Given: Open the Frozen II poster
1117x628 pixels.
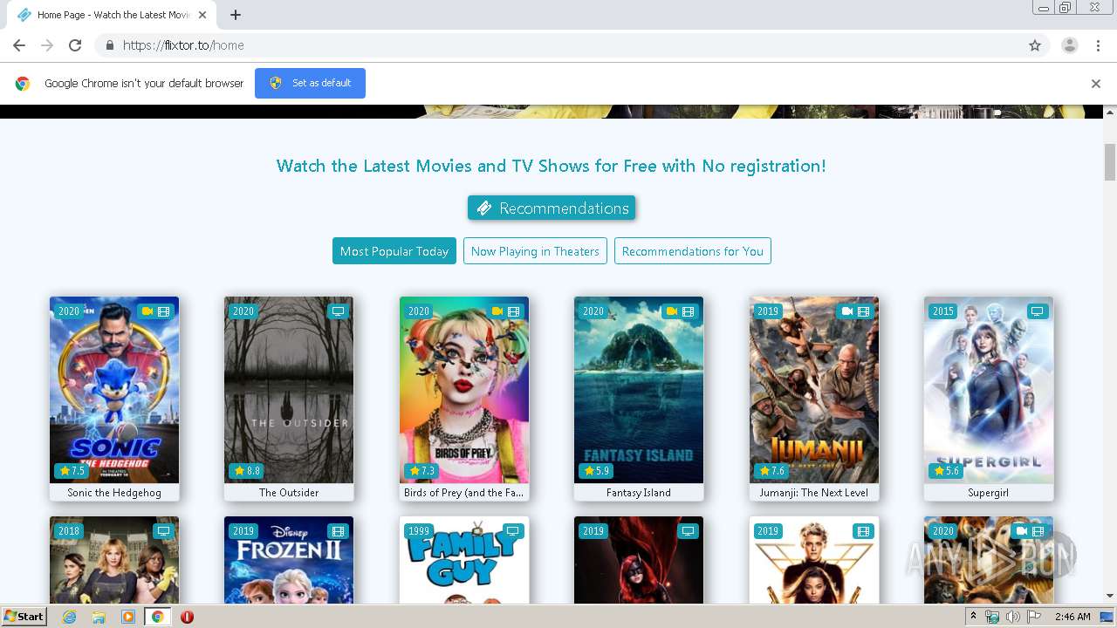Looking at the screenshot, I should (x=289, y=560).
